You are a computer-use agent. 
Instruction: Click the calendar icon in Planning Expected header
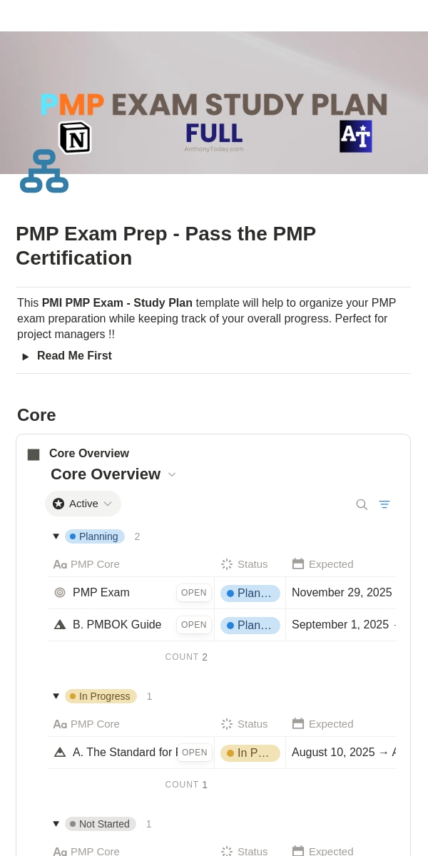[x=298, y=564]
